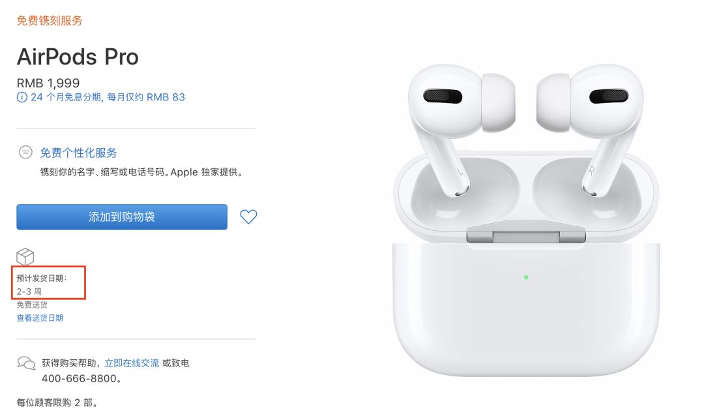Click the 免费镌刻服务 orange label
The height and width of the screenshot is (418, 704).
coord(50,21)
